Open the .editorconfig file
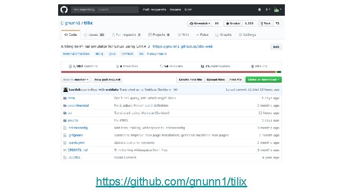The width and height of the screenshot is (343, 193). [78, 128]
